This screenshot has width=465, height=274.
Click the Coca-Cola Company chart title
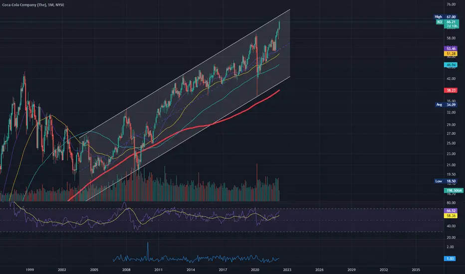tap(33, 5)
